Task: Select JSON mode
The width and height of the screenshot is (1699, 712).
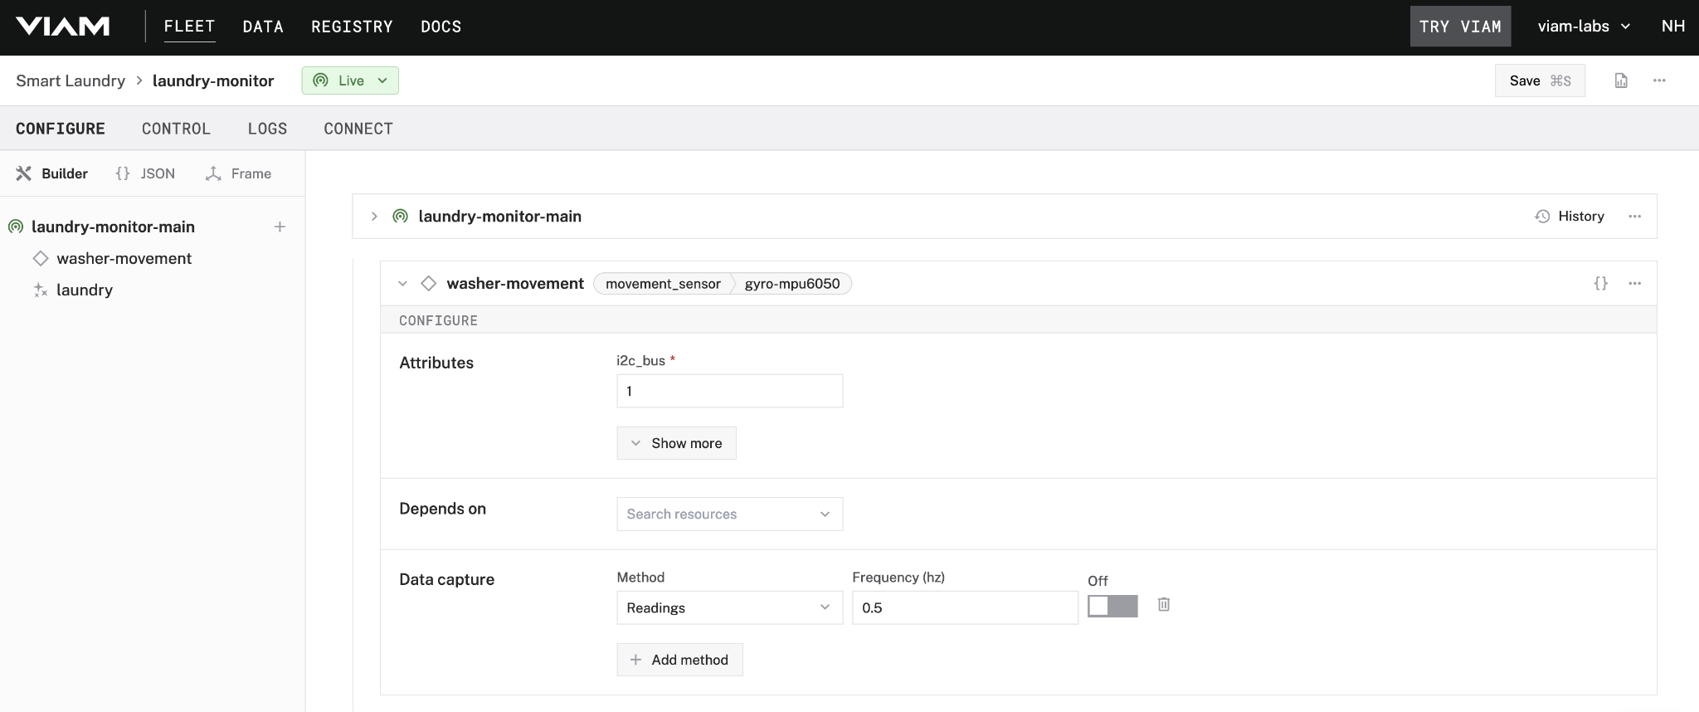Action: coord(145,173)
